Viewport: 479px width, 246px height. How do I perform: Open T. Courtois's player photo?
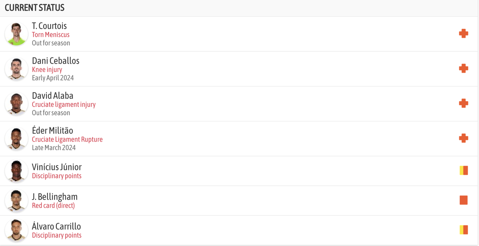coord(16,34)
